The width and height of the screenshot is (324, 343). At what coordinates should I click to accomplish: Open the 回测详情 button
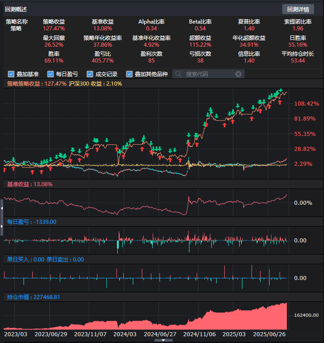[298, 9]
